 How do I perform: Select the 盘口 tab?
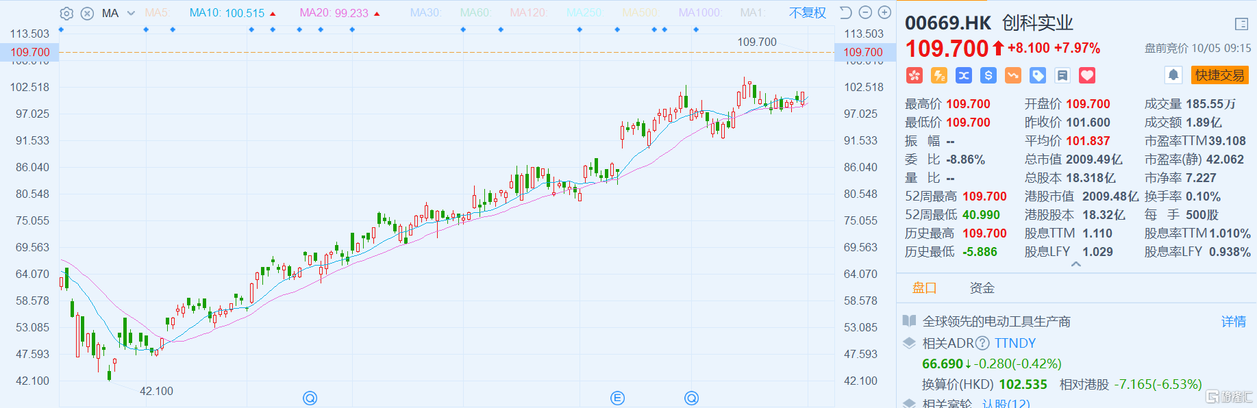tap(924, 288)
